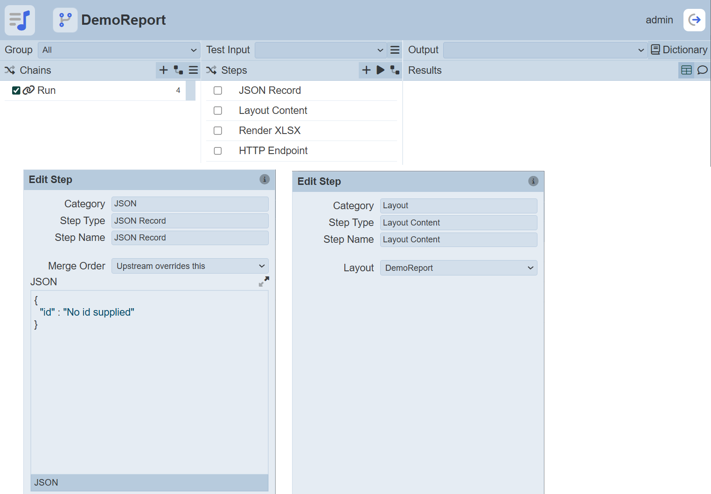Open the Dictionary button
The width and height of the screenshot is (711, 494).
tap(679, 50)
